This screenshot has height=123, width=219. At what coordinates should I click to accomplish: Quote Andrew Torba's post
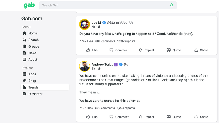pos(174,117)
